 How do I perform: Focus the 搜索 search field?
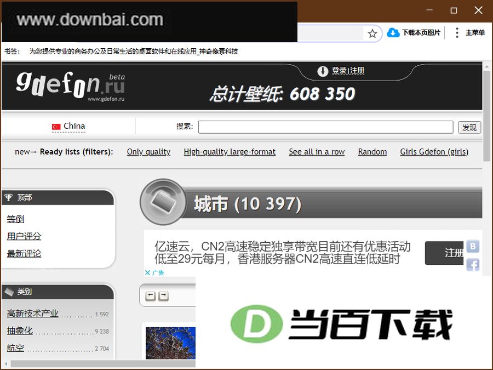coord(325,127)
